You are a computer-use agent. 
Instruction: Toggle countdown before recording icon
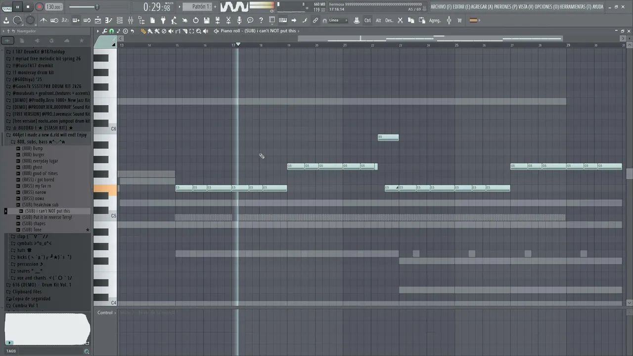click(65, 20)
